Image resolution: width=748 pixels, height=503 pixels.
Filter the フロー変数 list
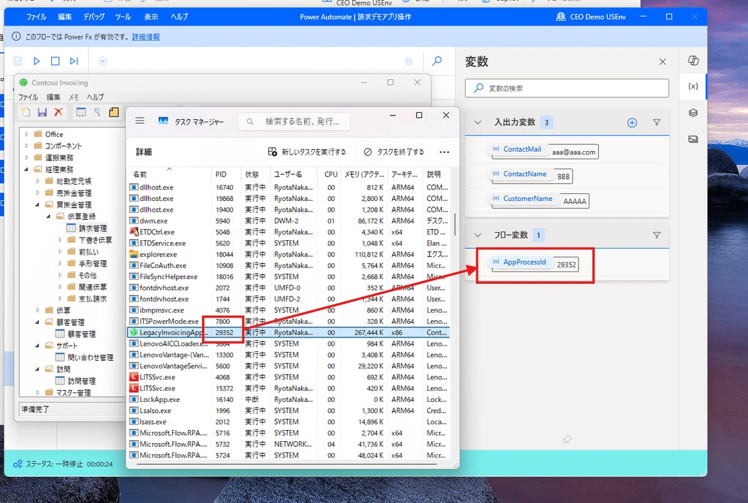click(656, 235)
